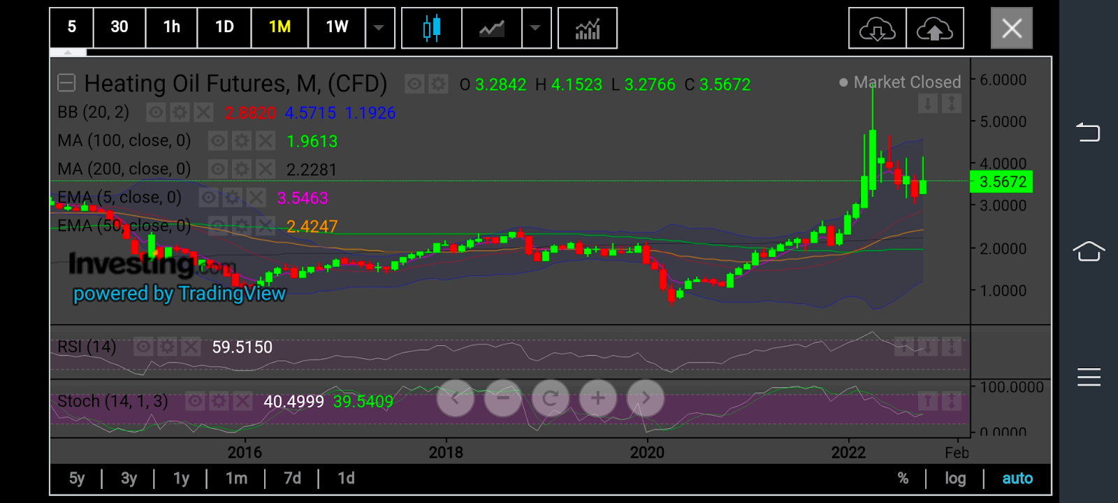Remove the MA (200, close, 0) indicator
Screen dimensions: 1118x503
[266, 170]
